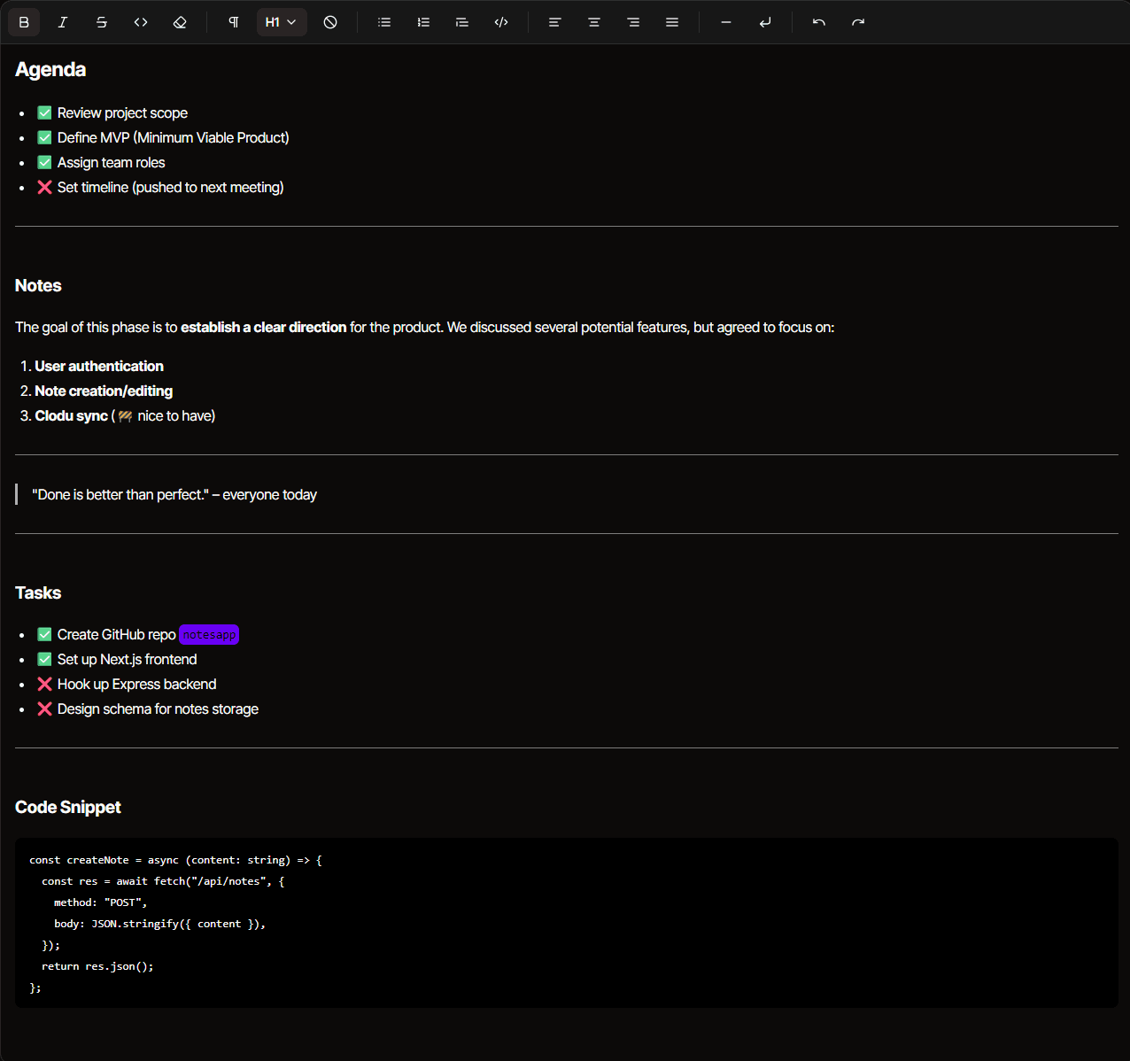Justify text alignment

(x=672, y=22)
